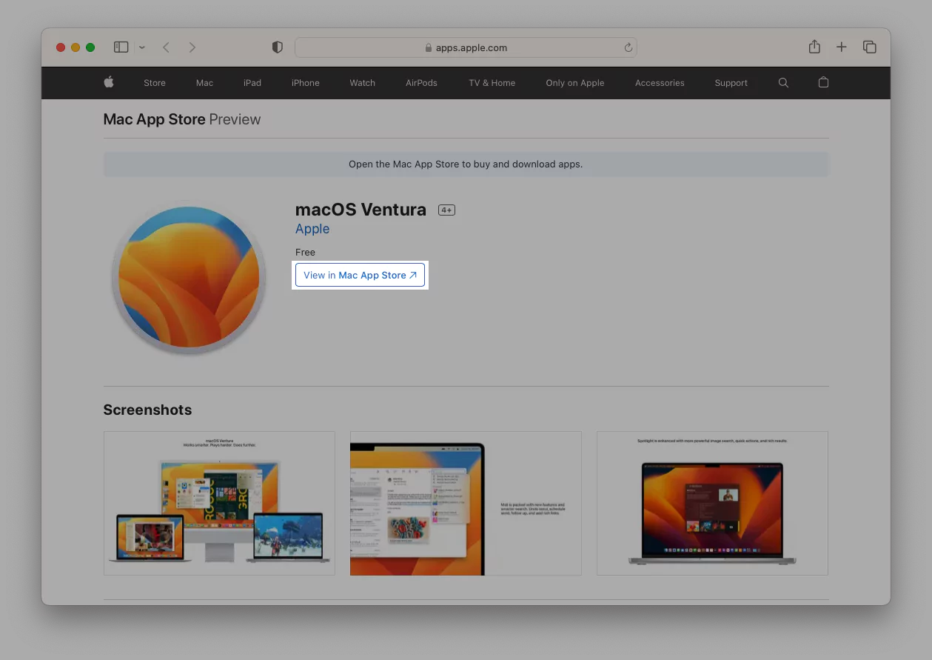
Task: Click the Safari Share icon
Action: [x=814, y=47]
